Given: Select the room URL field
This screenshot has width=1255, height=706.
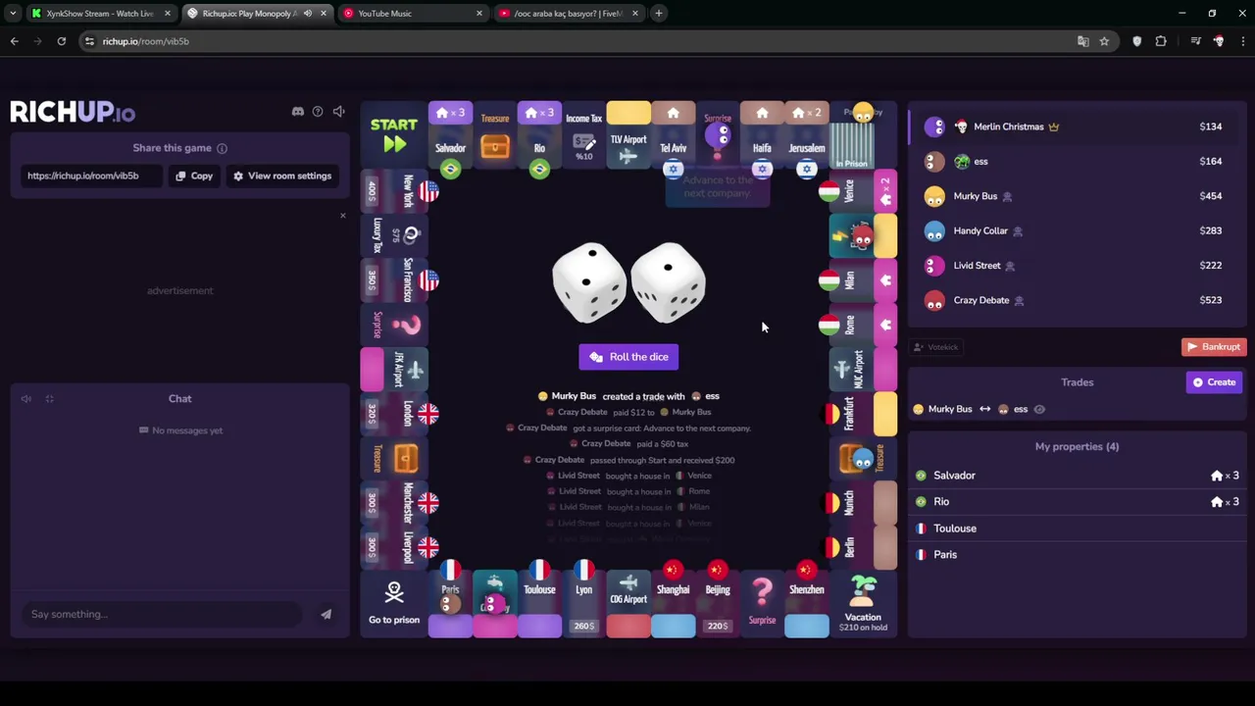Looking at the screenshot, I should 92,176.
